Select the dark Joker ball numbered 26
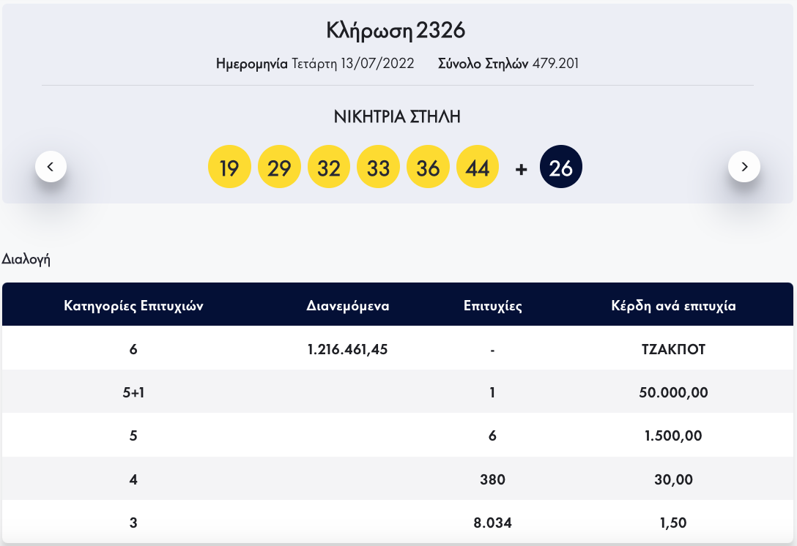The width and height of the screenshot is (797, 546). (x=560, y=166)
